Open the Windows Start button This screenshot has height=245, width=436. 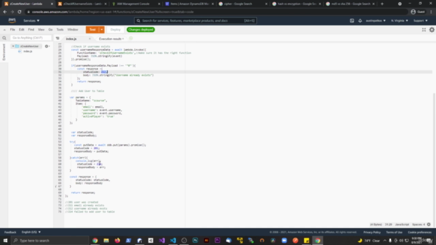[x=5, y=240]
